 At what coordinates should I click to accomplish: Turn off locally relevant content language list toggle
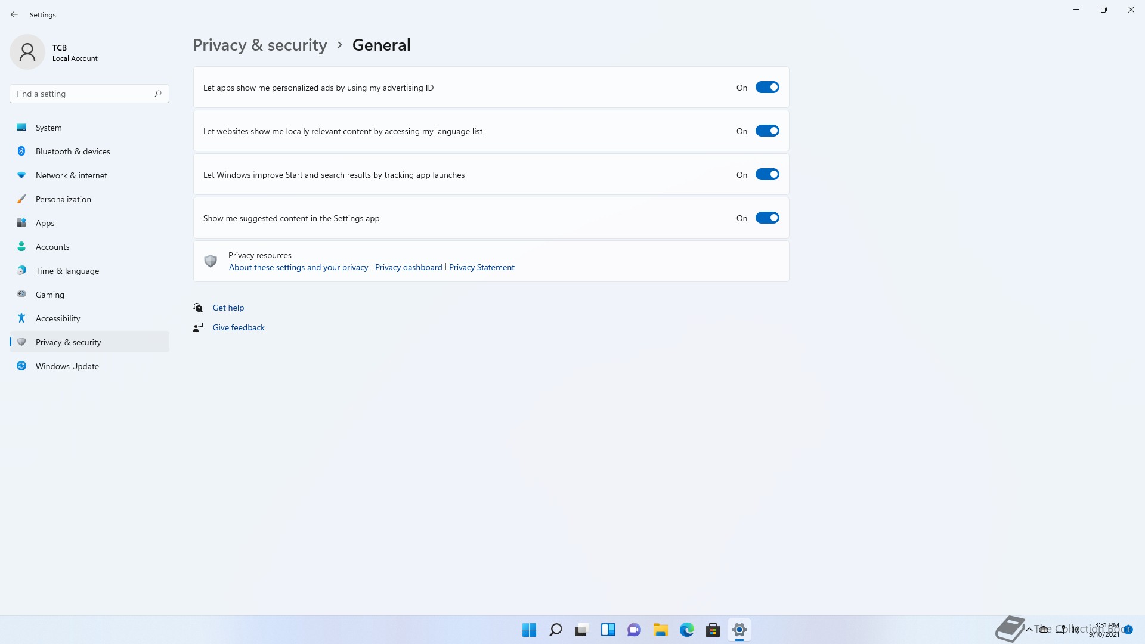767,131
